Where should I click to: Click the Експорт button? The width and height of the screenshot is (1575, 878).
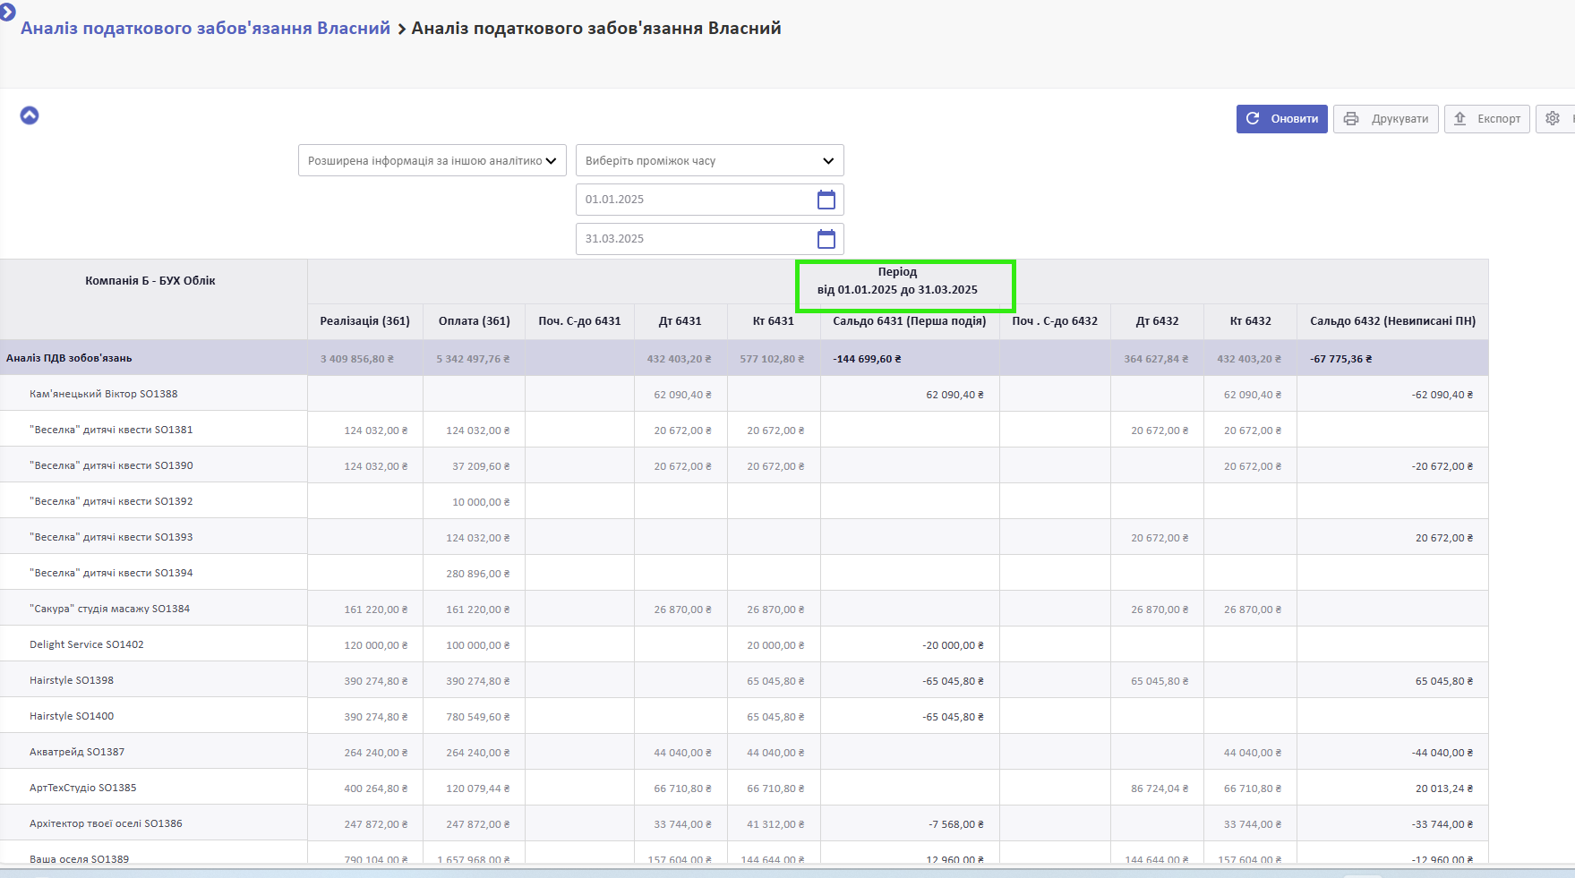point(1486,119)
